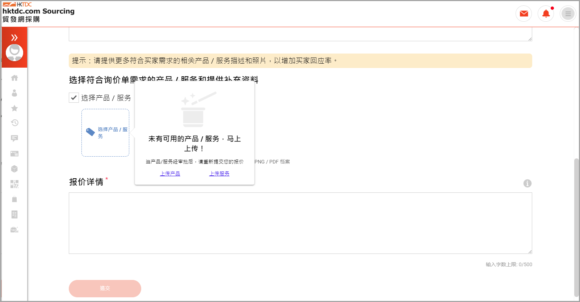
Task: Open the hamburger menu in header
Action: [568, 14]
